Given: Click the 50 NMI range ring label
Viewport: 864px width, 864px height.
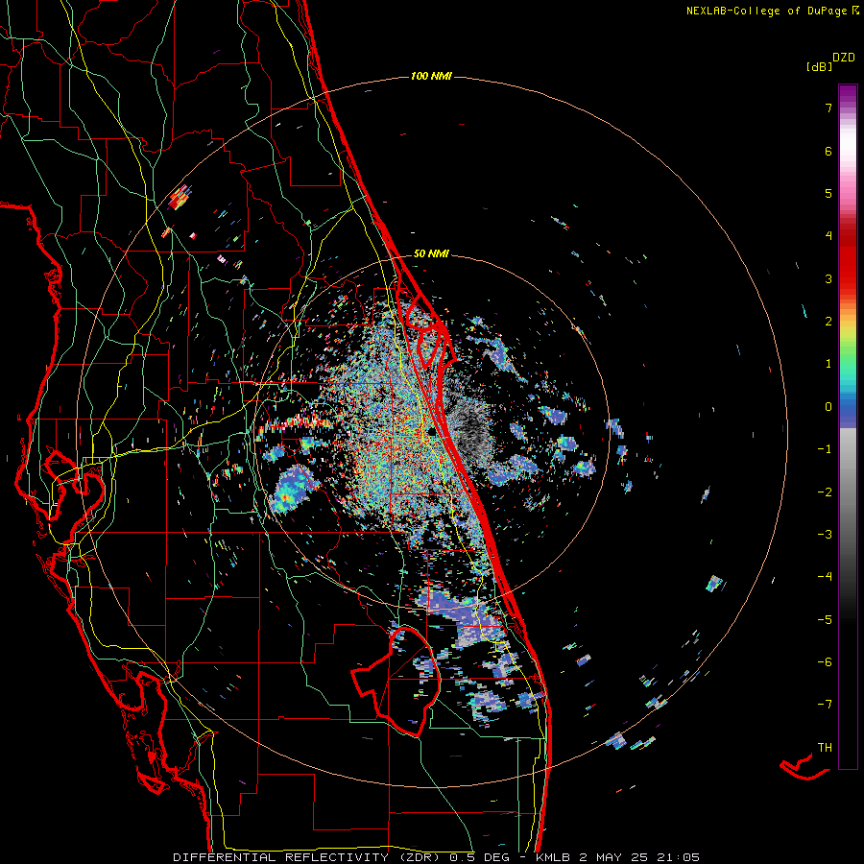Looking at the screenshot, I should [x=431, y=253].
